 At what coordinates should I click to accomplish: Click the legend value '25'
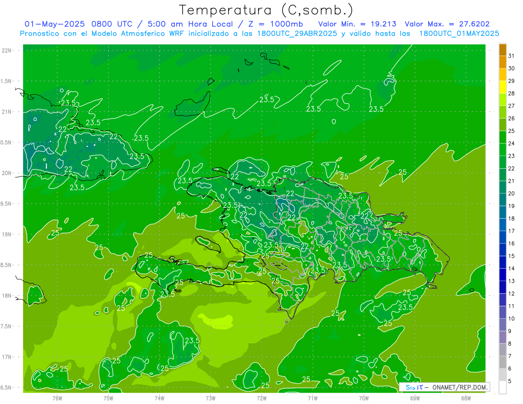point(512,131)
